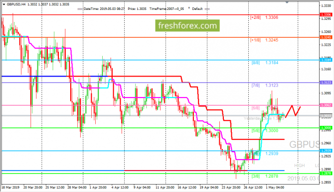This screenshot has height=192, width=334.
Task: Click the blue 1.3184 price axis label
Action: (x=326, y=60)
